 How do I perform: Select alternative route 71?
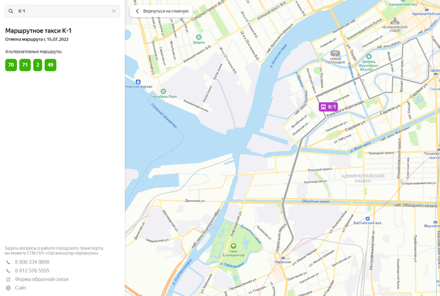click(25, 65)
